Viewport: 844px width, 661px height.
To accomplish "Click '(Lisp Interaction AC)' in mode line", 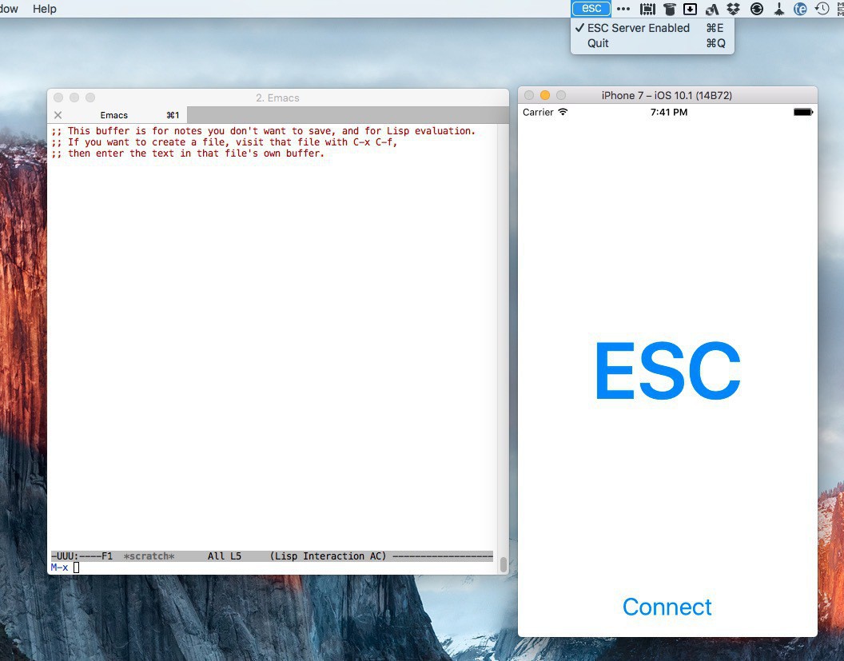I will (x=328, y=556).
